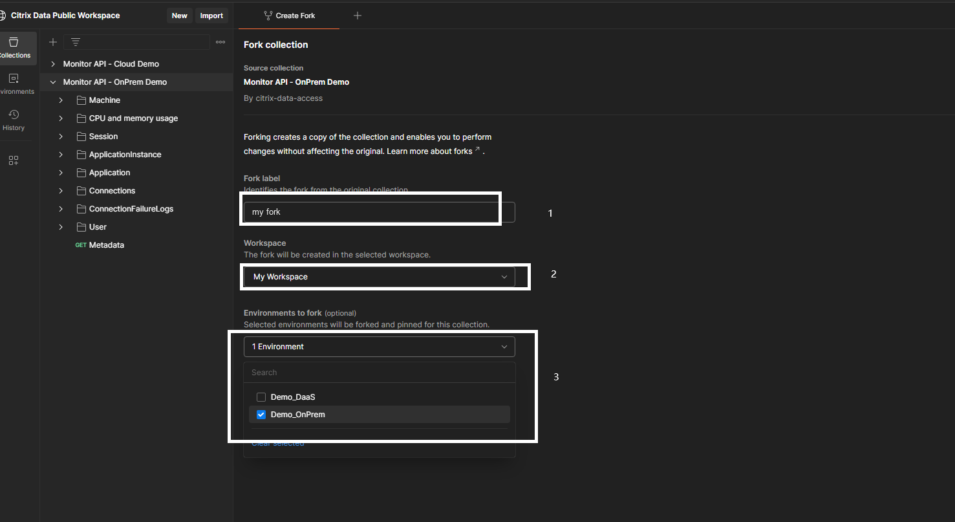Image resolution: width=955 pixels, height=522 pixels.
Task: Open the 1 Environment dropdown
Action: [380, 347]
